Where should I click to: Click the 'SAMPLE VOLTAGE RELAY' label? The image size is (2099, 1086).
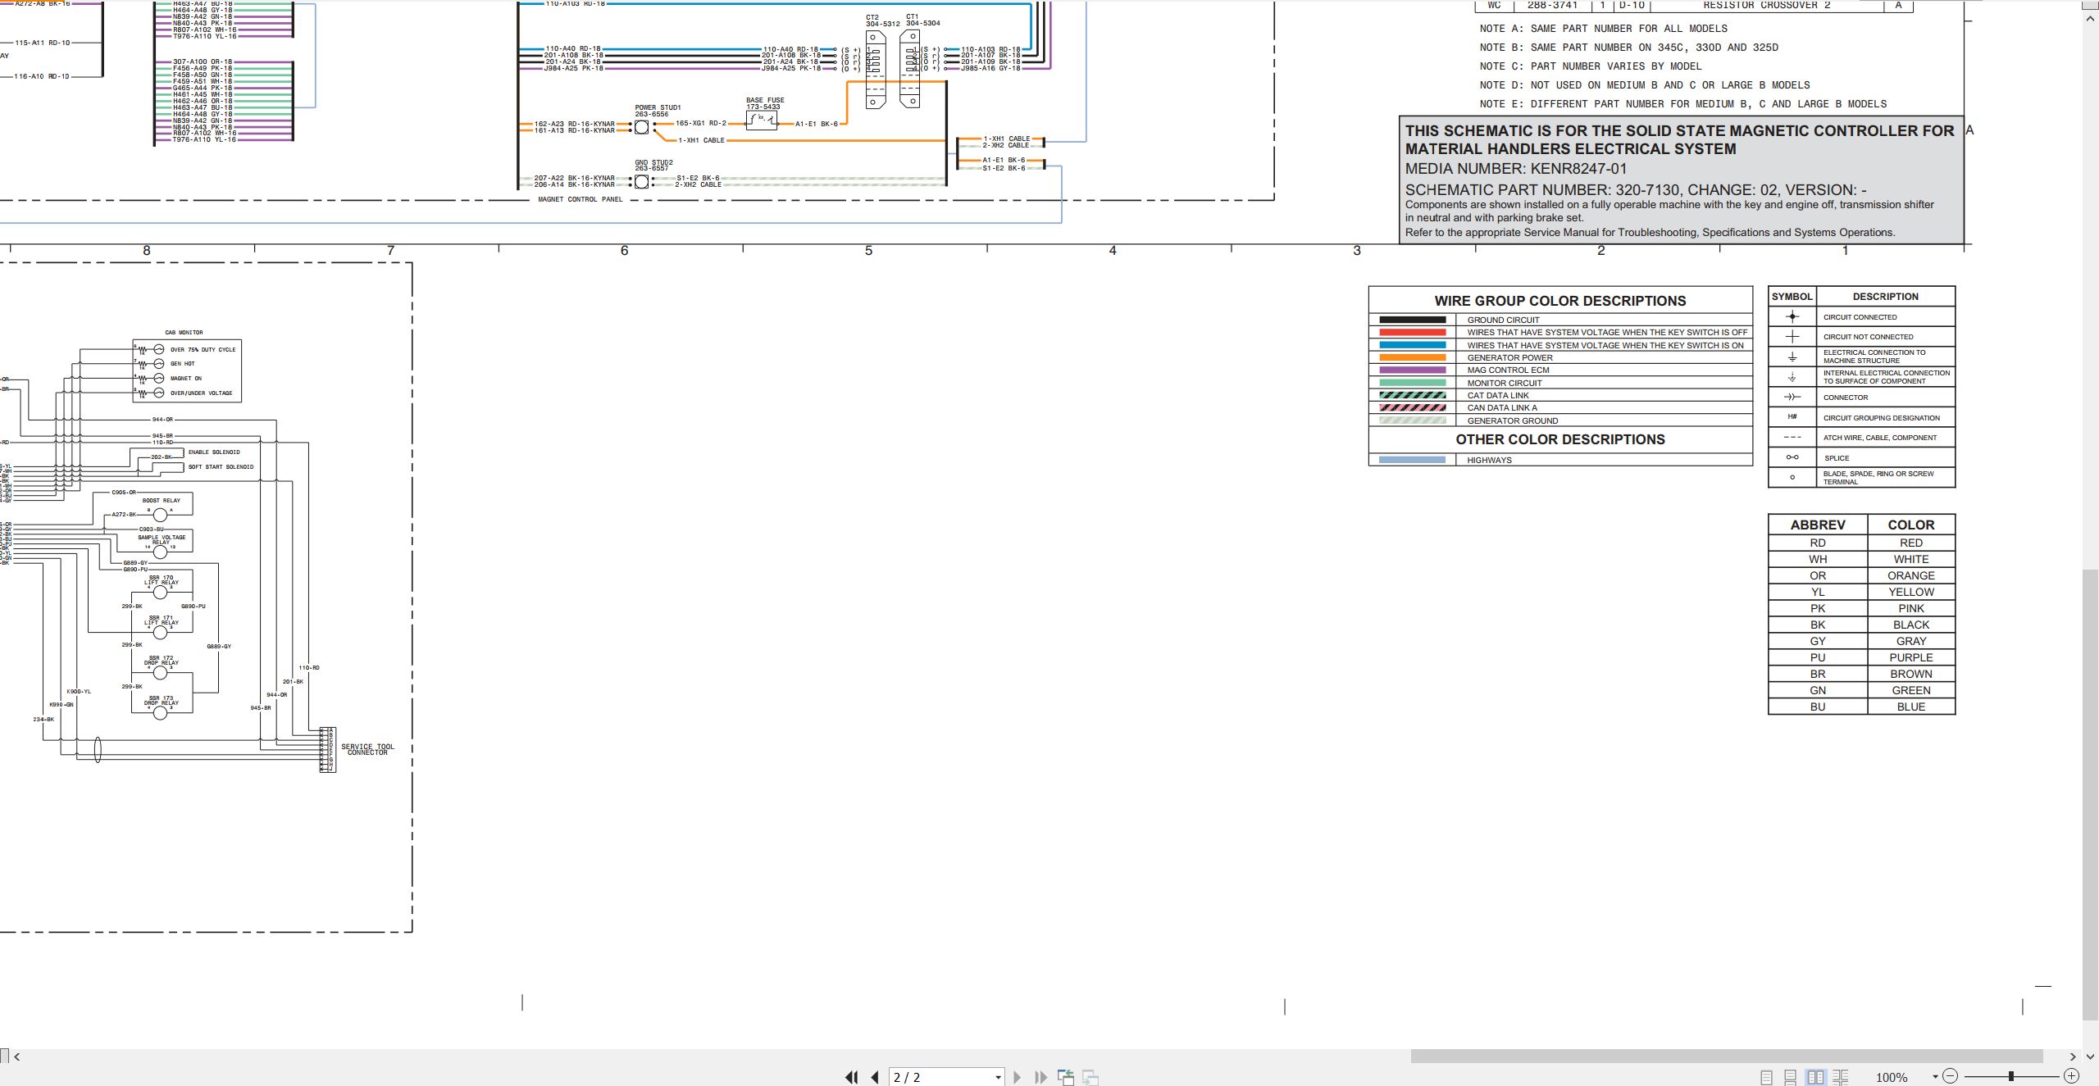pos(162,539)
